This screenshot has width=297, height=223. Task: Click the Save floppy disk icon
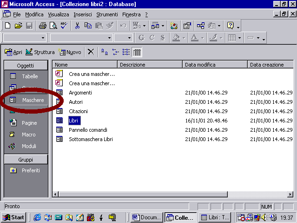click(x=29, y=26)
